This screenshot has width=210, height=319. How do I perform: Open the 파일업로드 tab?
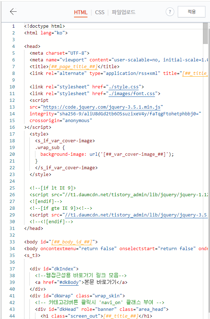pos(124,12)
